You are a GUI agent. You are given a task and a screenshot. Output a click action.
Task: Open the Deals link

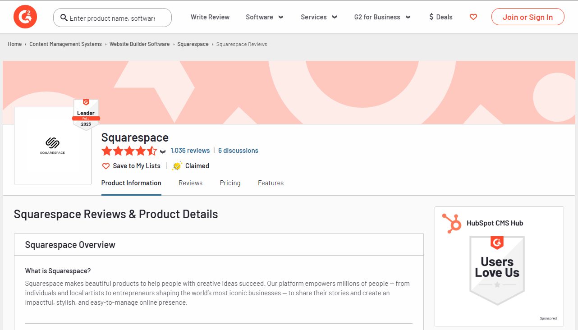pyautogui.click(x=444, y=17)
